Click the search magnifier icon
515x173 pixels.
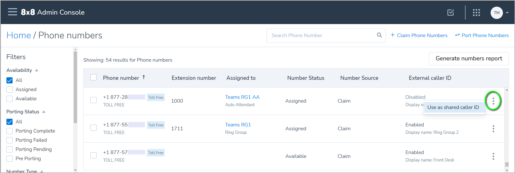pyautogui.click(x=379, y=35)
